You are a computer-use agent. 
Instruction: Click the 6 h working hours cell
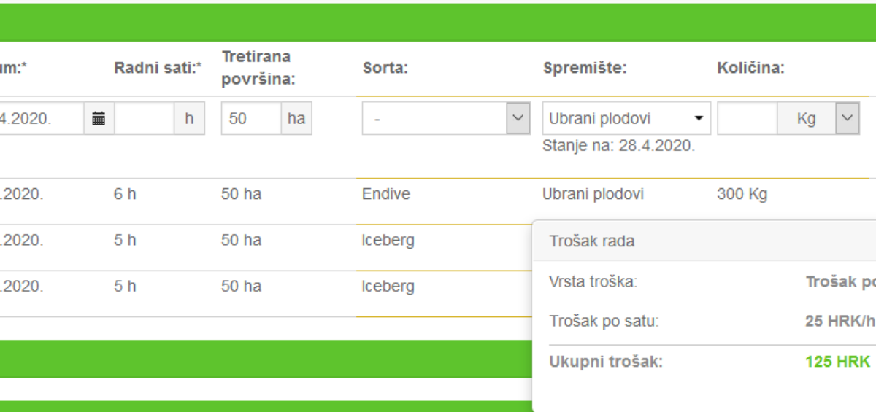(x=125, y=195)
